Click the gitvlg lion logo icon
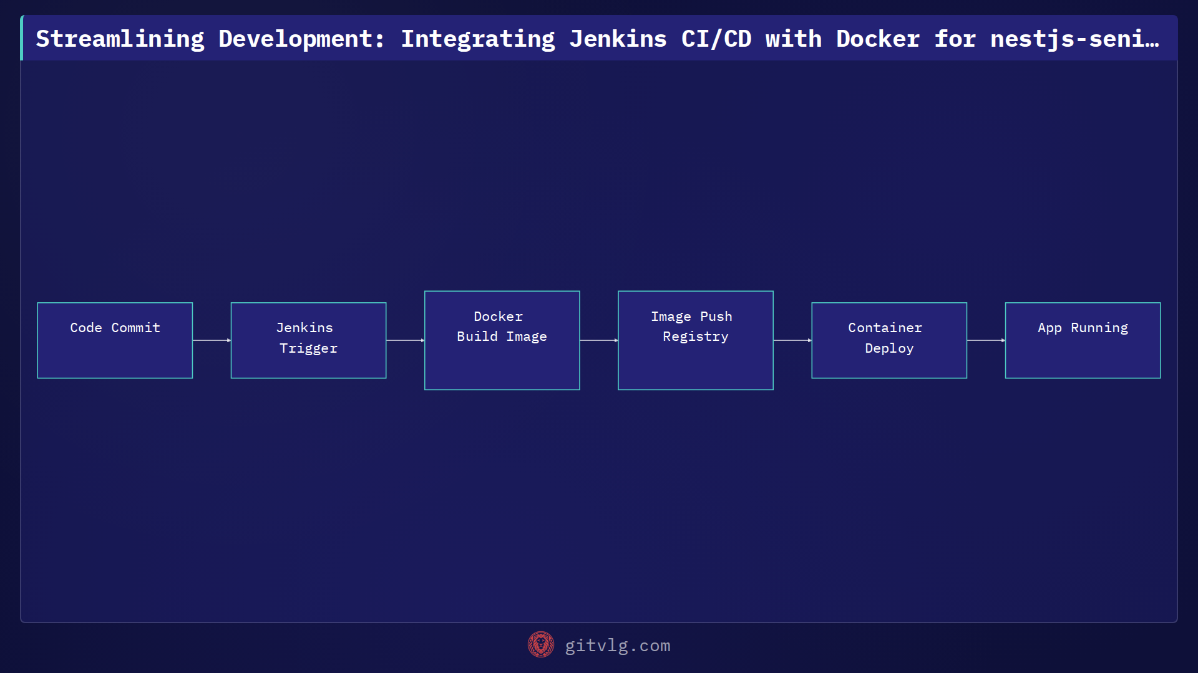Screen dimensions: 1198x673 pyautogui.click(x=541, y=645)
